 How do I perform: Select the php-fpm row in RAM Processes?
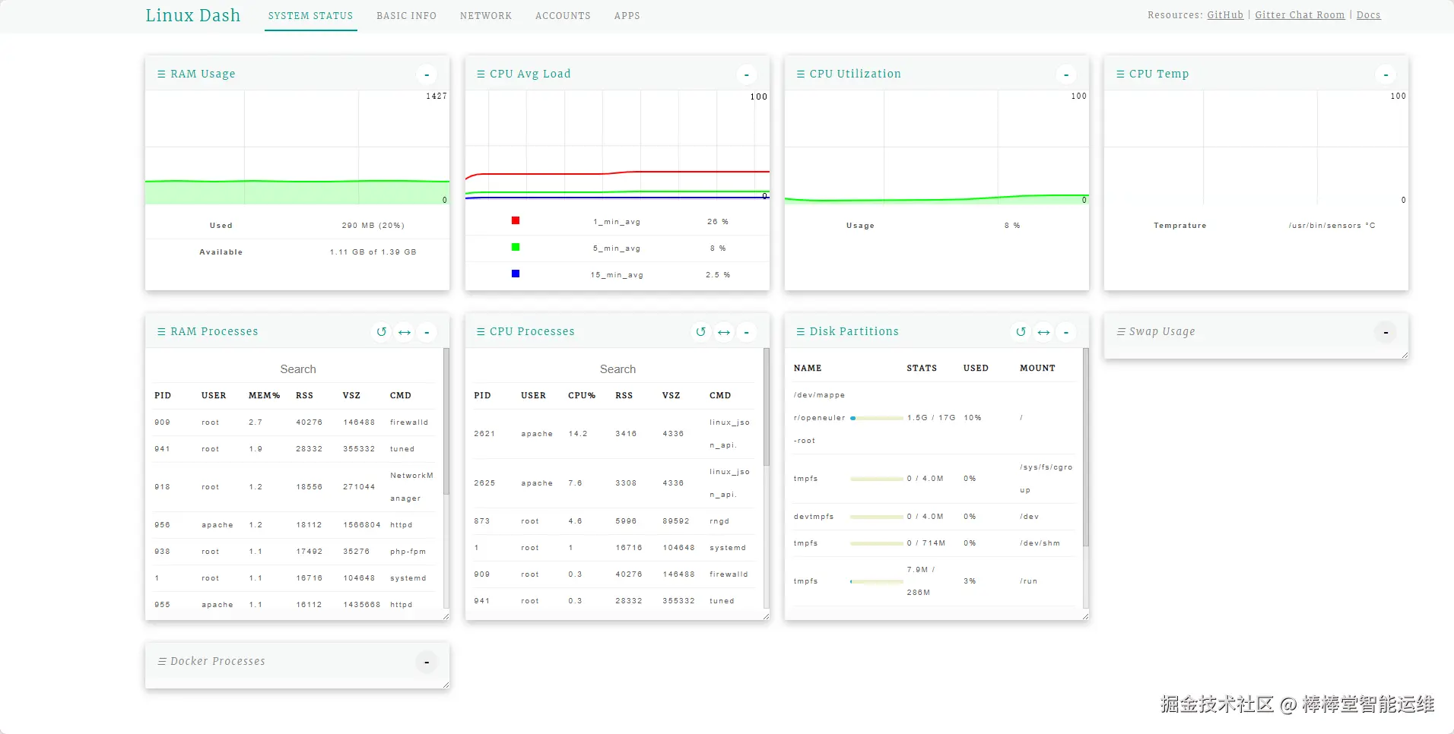pyautogui.click(x=294, y=552)
